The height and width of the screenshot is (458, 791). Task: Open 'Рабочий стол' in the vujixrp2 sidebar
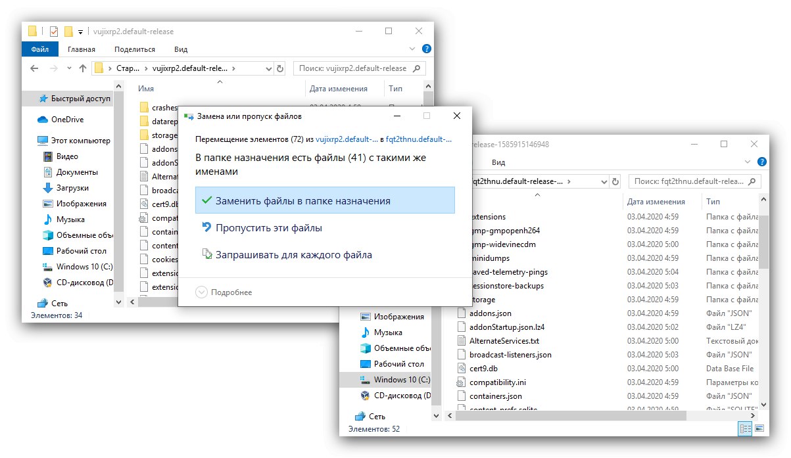pos(74,251)
